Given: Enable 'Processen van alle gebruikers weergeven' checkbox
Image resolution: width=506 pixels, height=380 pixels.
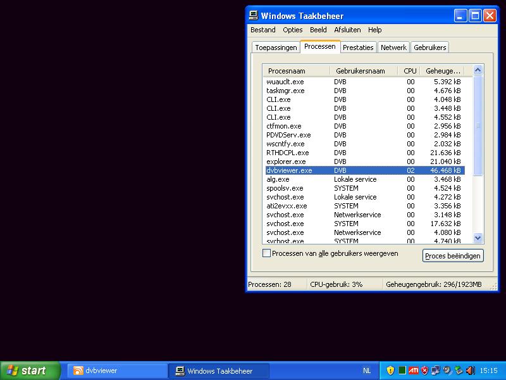Looking at the screenshot, I should click(266, 253).
